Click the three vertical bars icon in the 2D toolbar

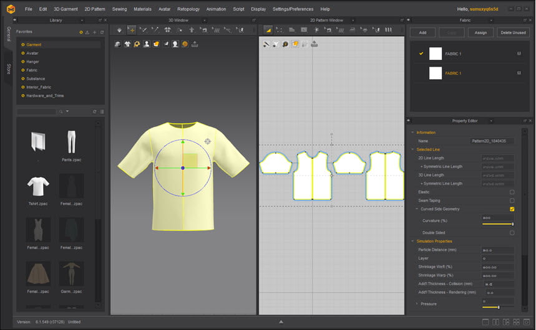(x=388, y=30)
